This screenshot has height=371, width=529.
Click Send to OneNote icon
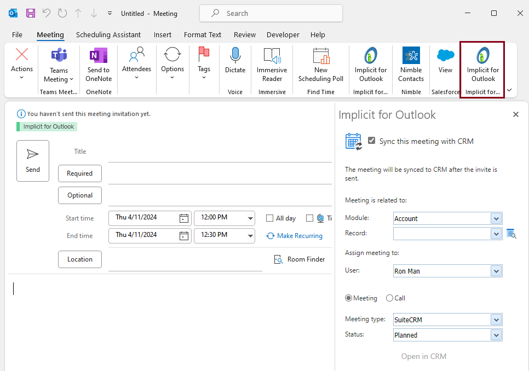tap(99, 56)
